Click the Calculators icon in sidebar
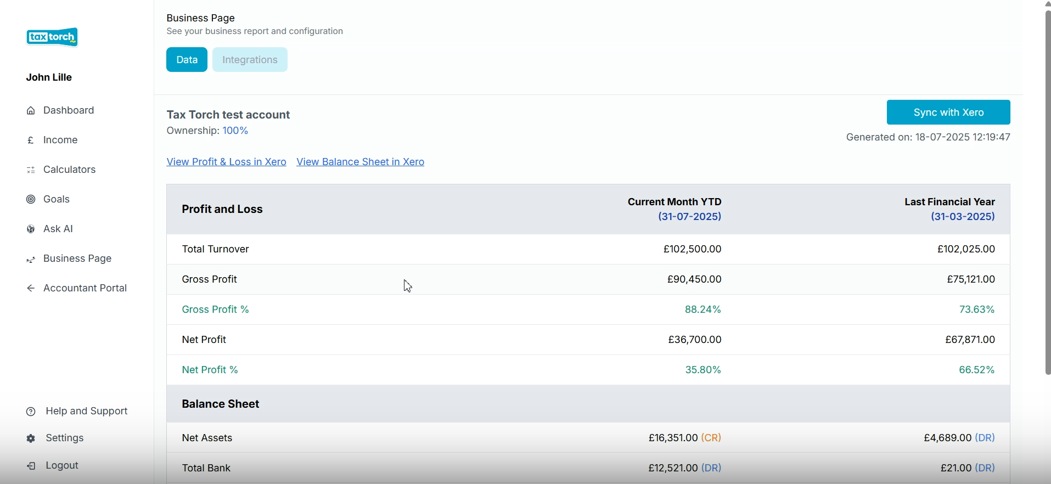The width and height of the screenshot is (1051, 484). pos(31,170)
